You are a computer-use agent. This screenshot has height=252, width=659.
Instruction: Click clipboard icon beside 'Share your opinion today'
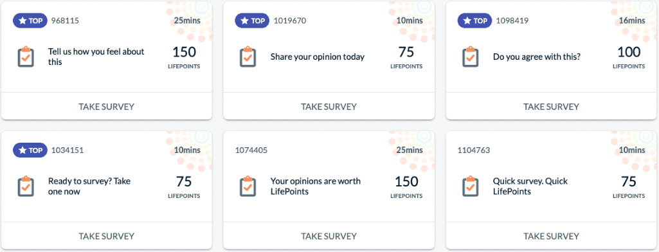pyautogui.click(x=248, y=57)
